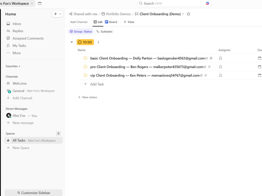Click Customize Sidebar button

tap(34, 193)
